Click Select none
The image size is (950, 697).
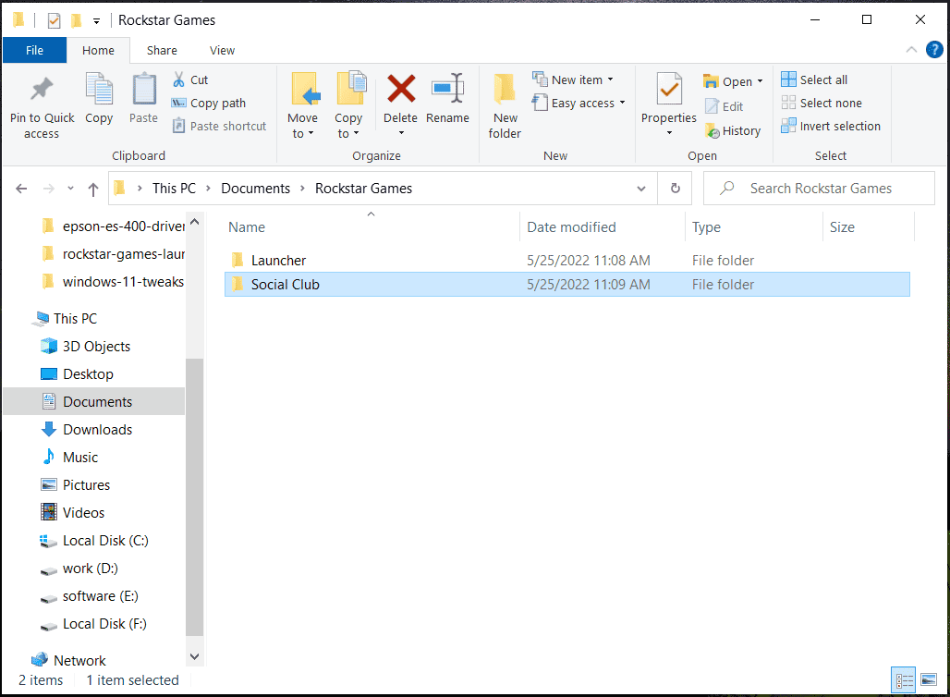(x=822, y=103)
